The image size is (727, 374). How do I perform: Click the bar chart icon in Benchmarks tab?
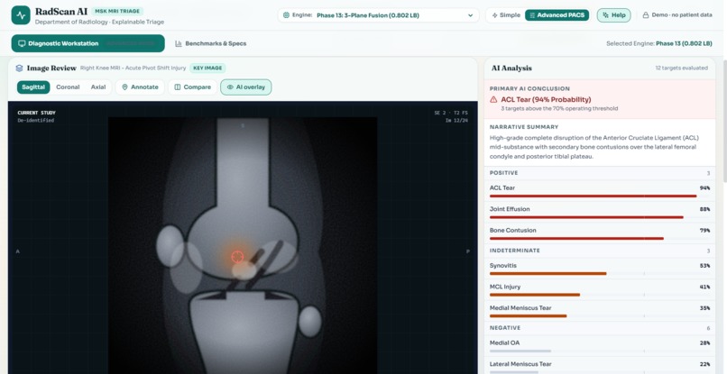[x=178, y=43]
